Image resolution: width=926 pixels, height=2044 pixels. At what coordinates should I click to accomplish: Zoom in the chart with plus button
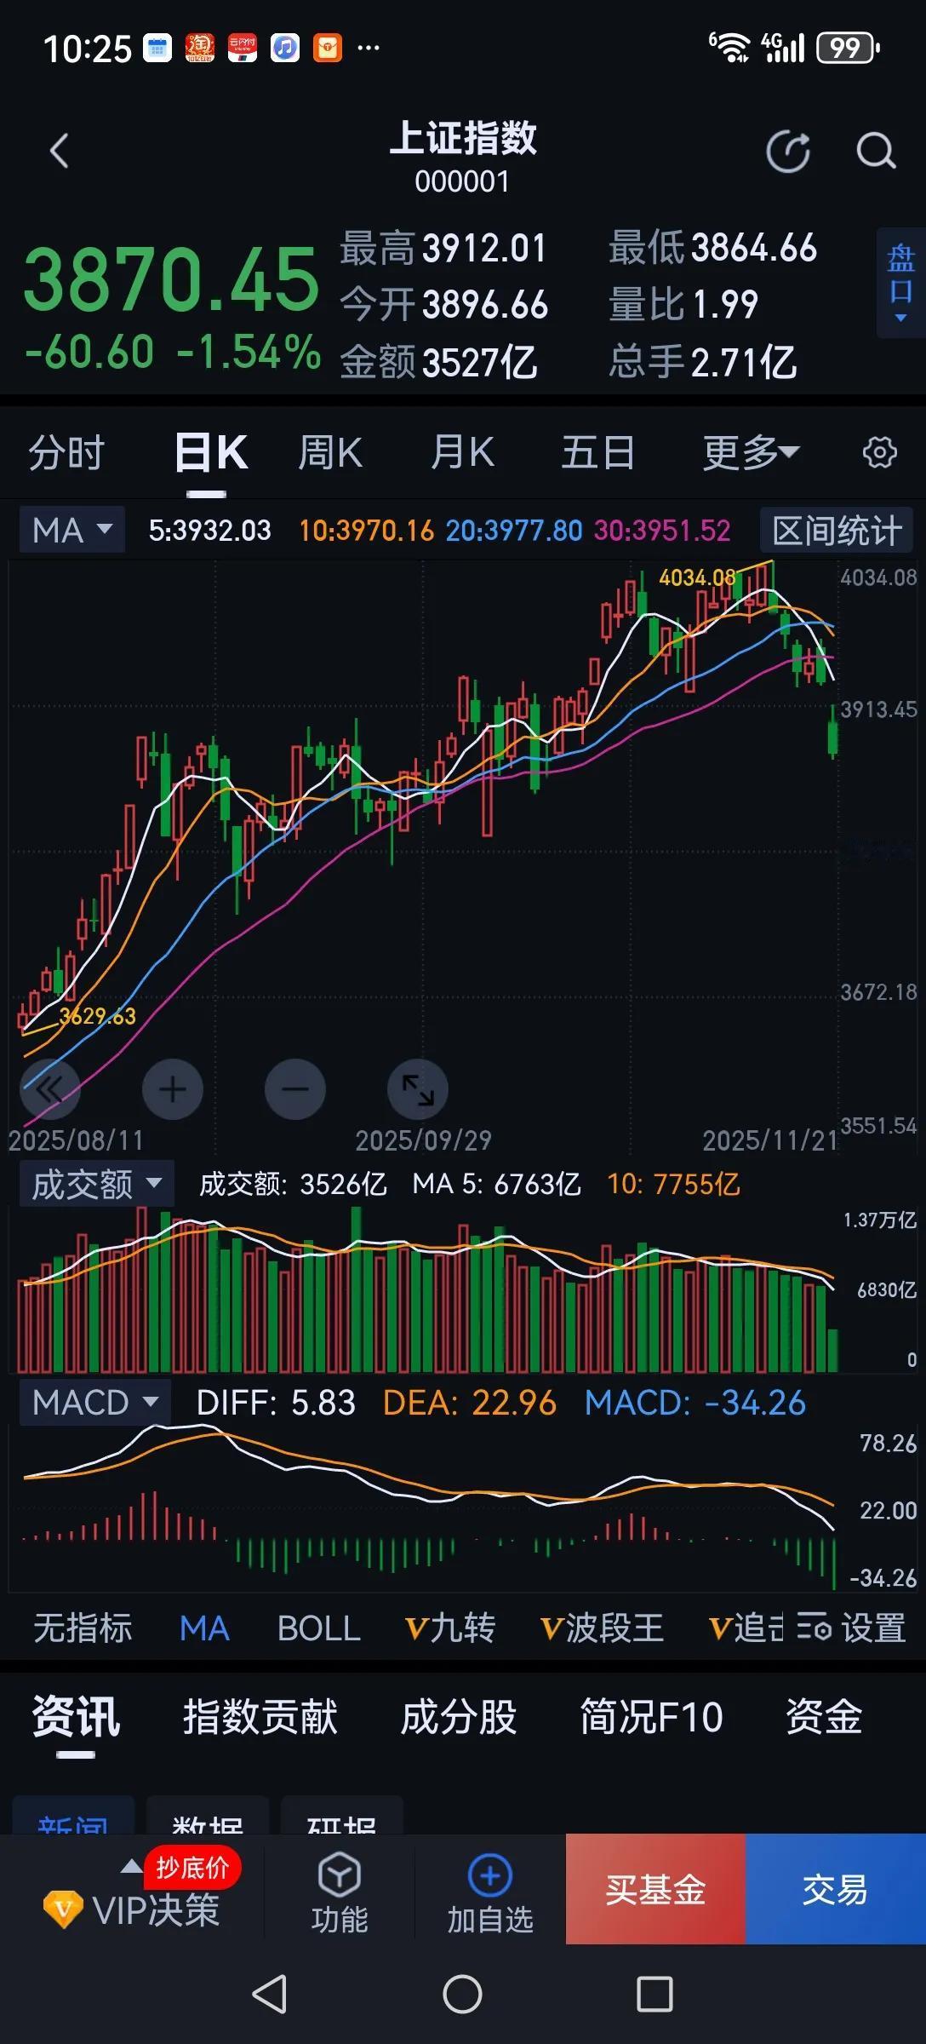(x=173, y=1088)
